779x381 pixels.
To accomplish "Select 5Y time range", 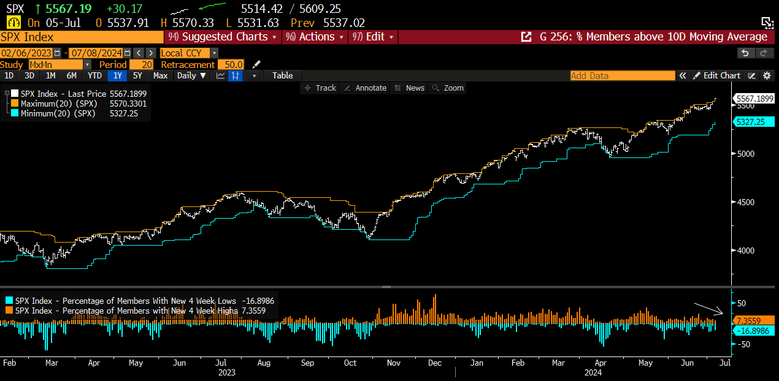I will coord(137,75).
